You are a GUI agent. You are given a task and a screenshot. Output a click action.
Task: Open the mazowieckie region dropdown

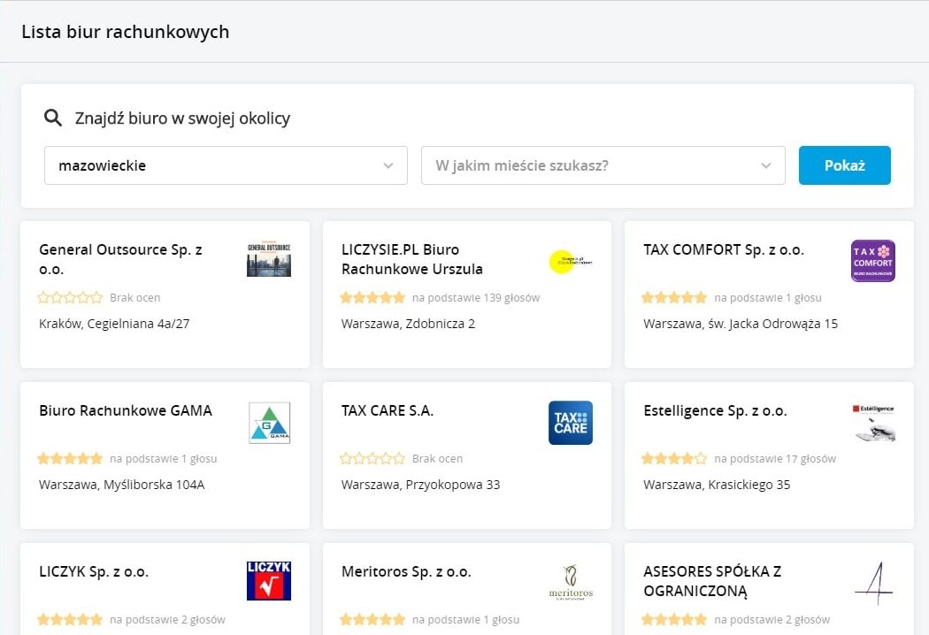click(x=226, y=165)
